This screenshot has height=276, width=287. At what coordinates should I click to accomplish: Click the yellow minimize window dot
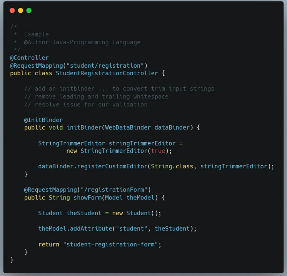click(x=20, y=11)
